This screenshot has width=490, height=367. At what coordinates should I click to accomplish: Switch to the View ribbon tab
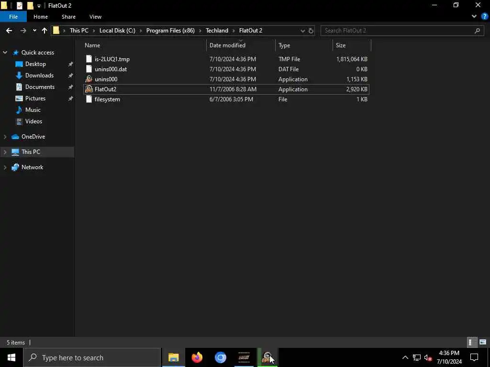click(95, 17)
